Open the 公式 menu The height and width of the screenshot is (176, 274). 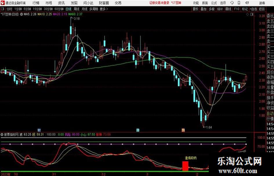click(x=214, y=3)
